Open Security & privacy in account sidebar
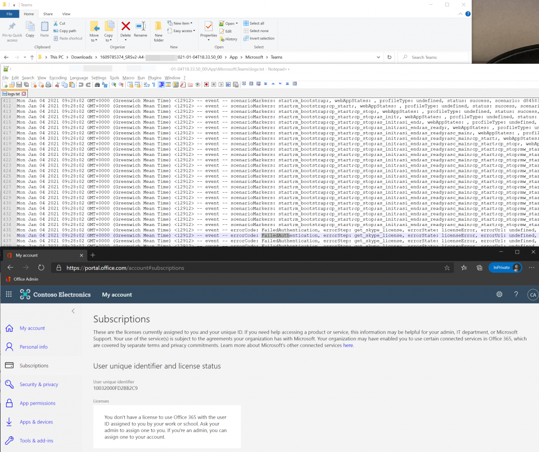539x452 pixels. 39,384
